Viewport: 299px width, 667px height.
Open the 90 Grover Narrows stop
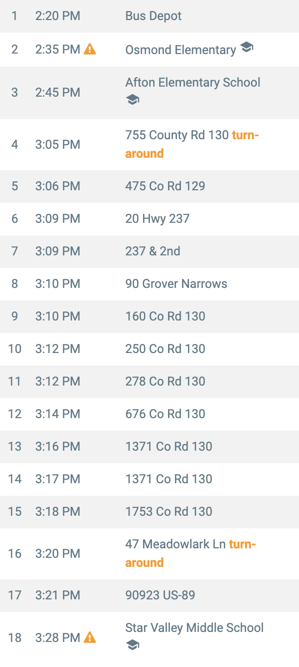(x=149, y=284)
